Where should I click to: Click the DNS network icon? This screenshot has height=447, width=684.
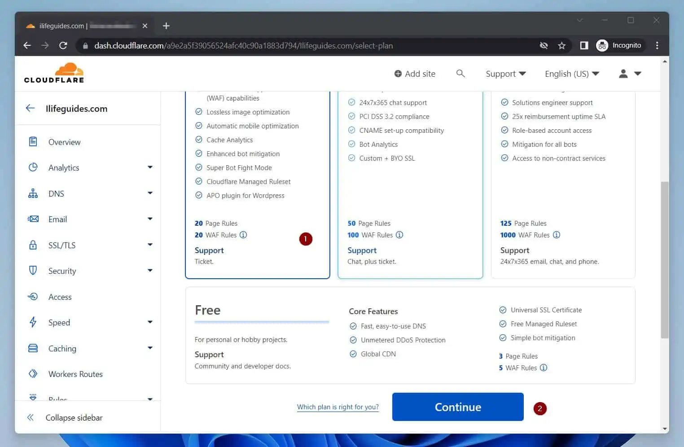[33, 193]
